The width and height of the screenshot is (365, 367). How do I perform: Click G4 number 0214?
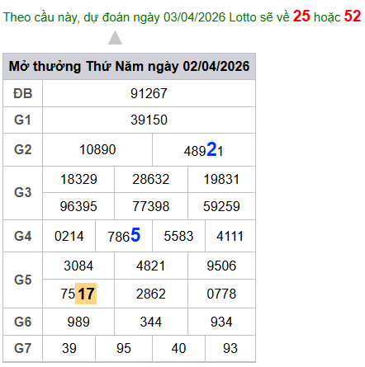[x=69, y=236]
